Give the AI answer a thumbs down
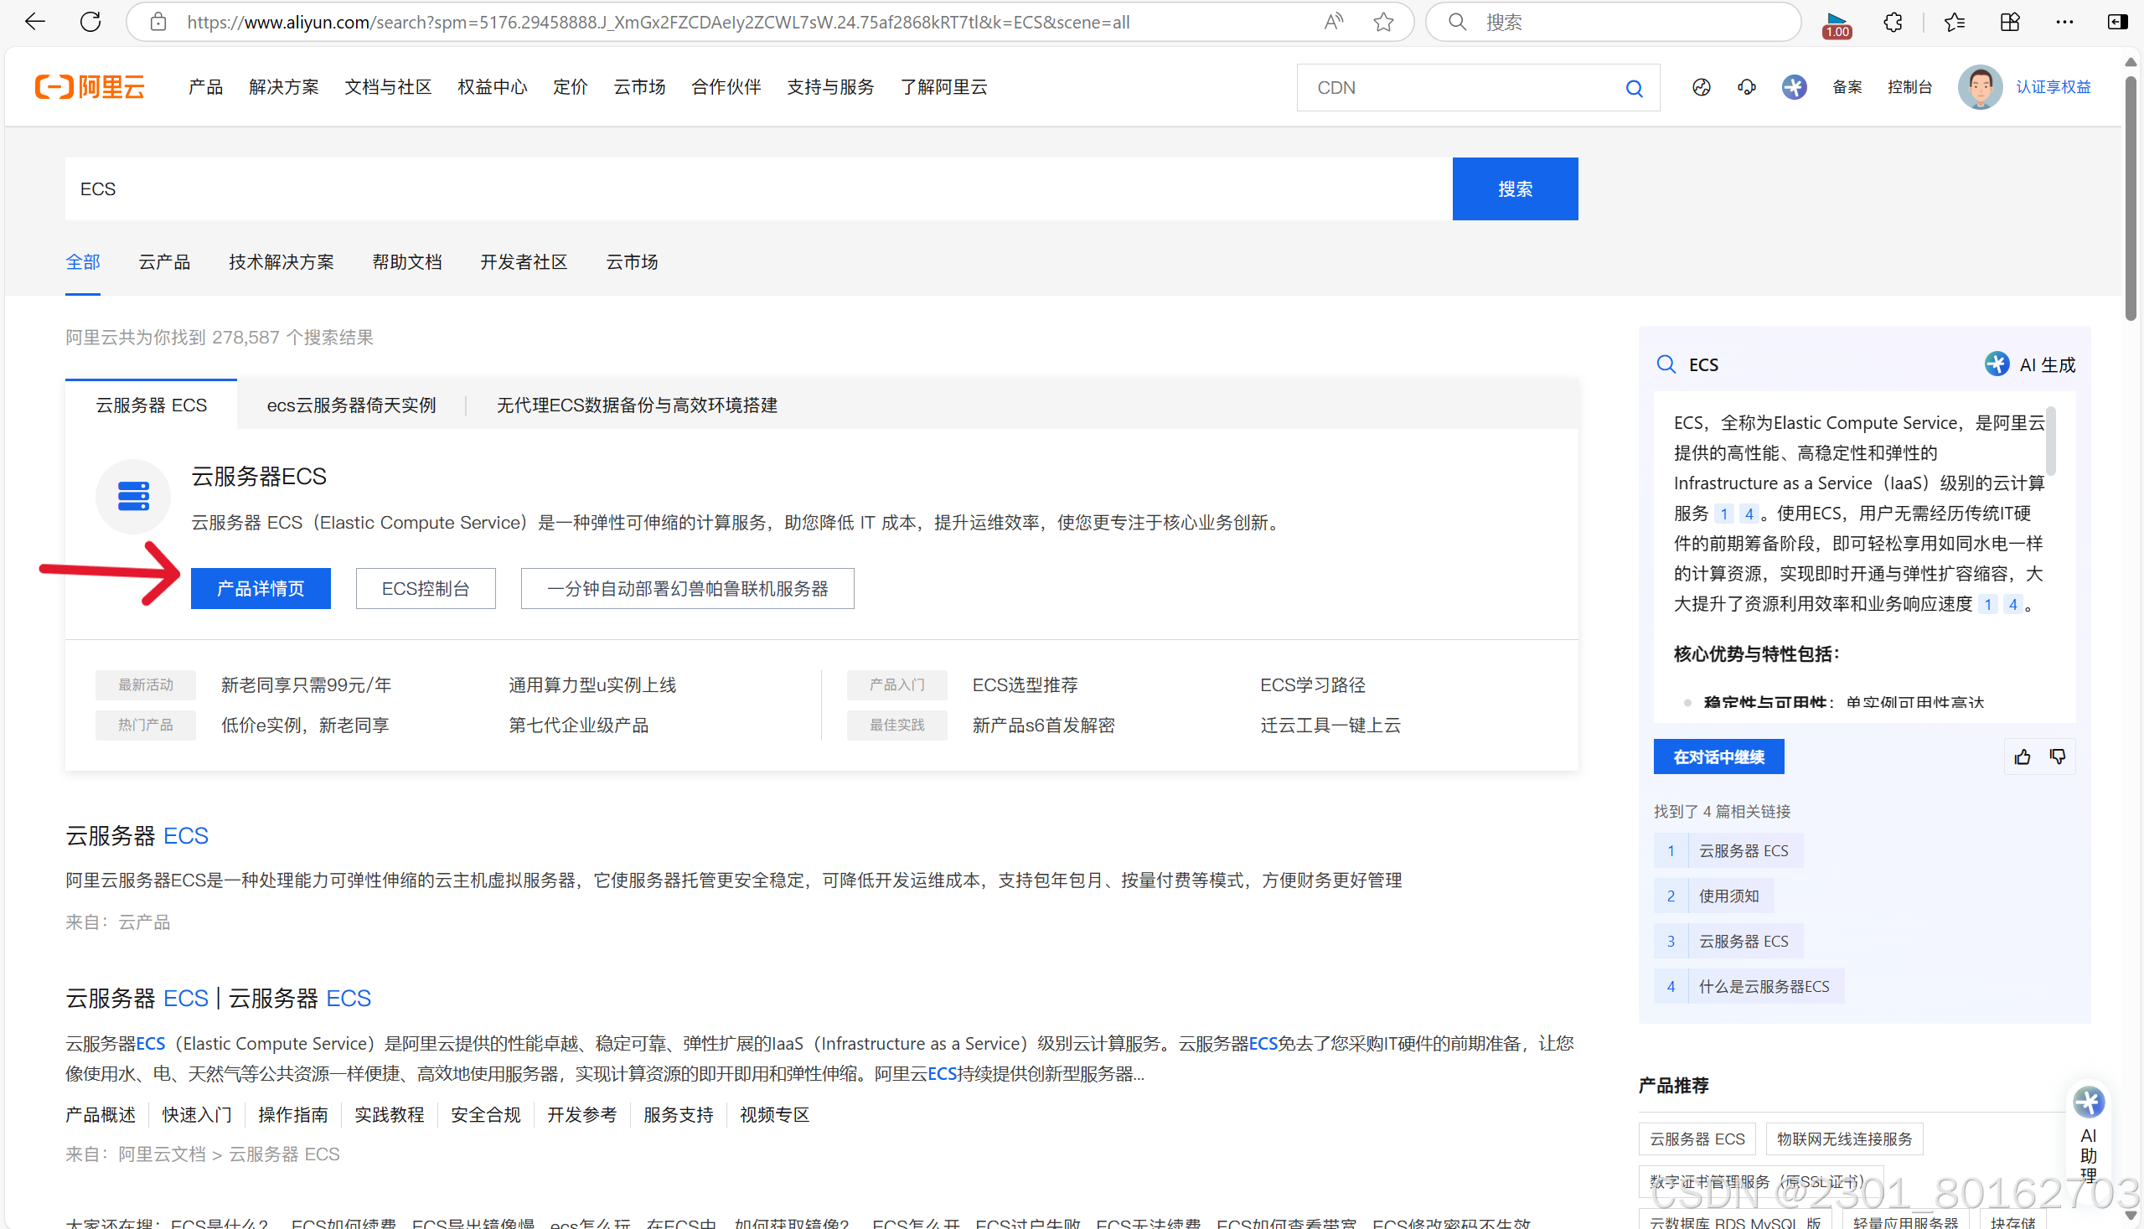Screen dimensions: 2144x1229 tap(2058, 756)
